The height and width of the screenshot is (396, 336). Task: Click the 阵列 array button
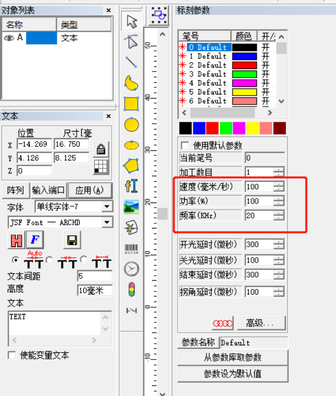(16, 190)
